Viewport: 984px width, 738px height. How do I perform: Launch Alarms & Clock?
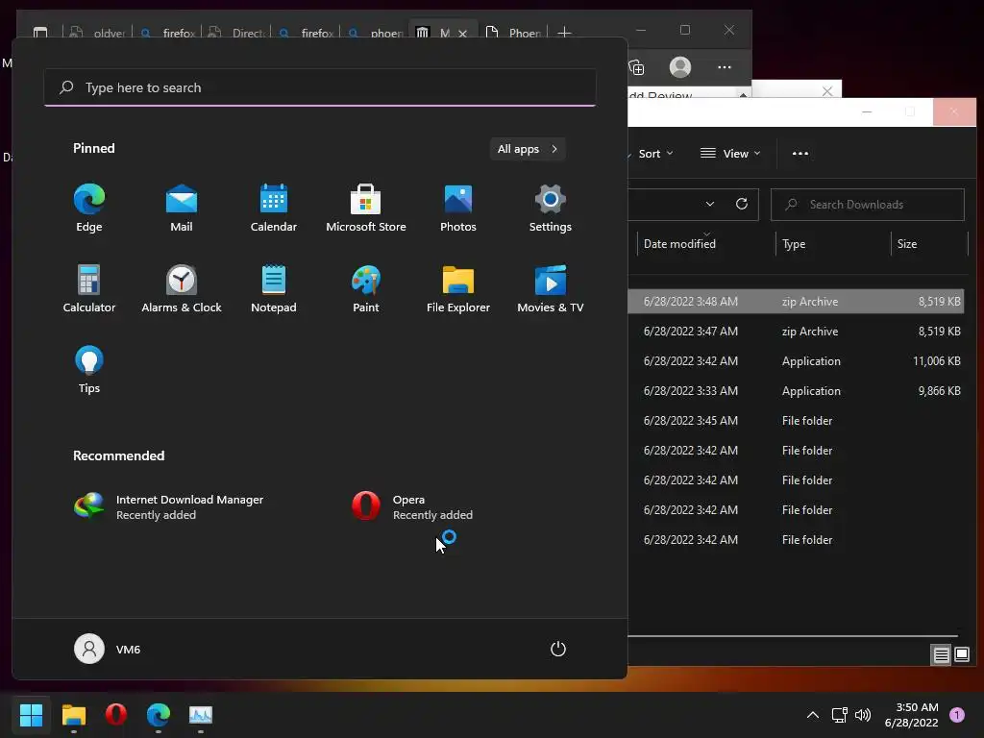pos(182,289)
